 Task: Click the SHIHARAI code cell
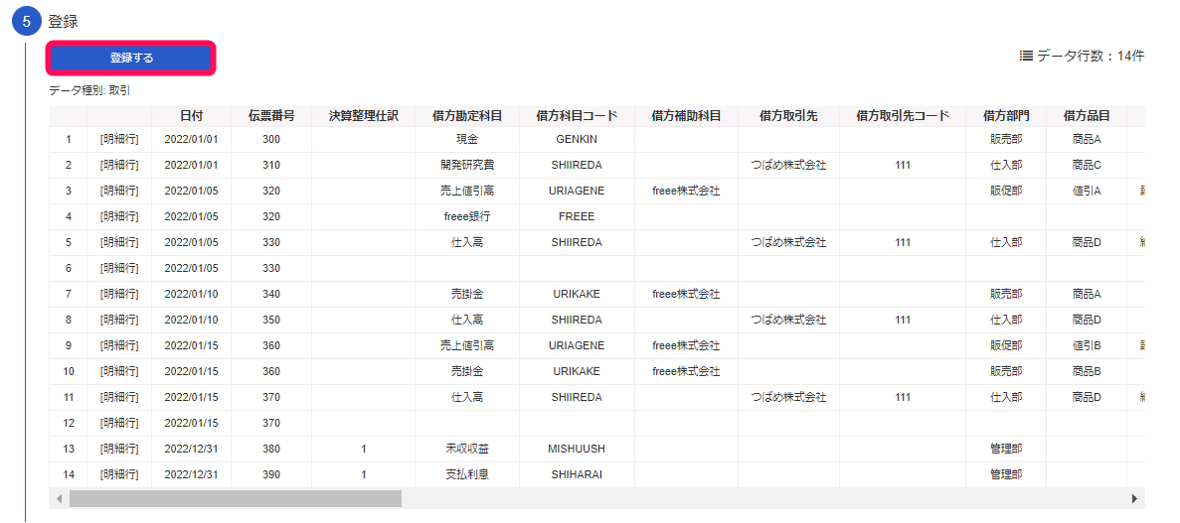(x=577, y=474)
